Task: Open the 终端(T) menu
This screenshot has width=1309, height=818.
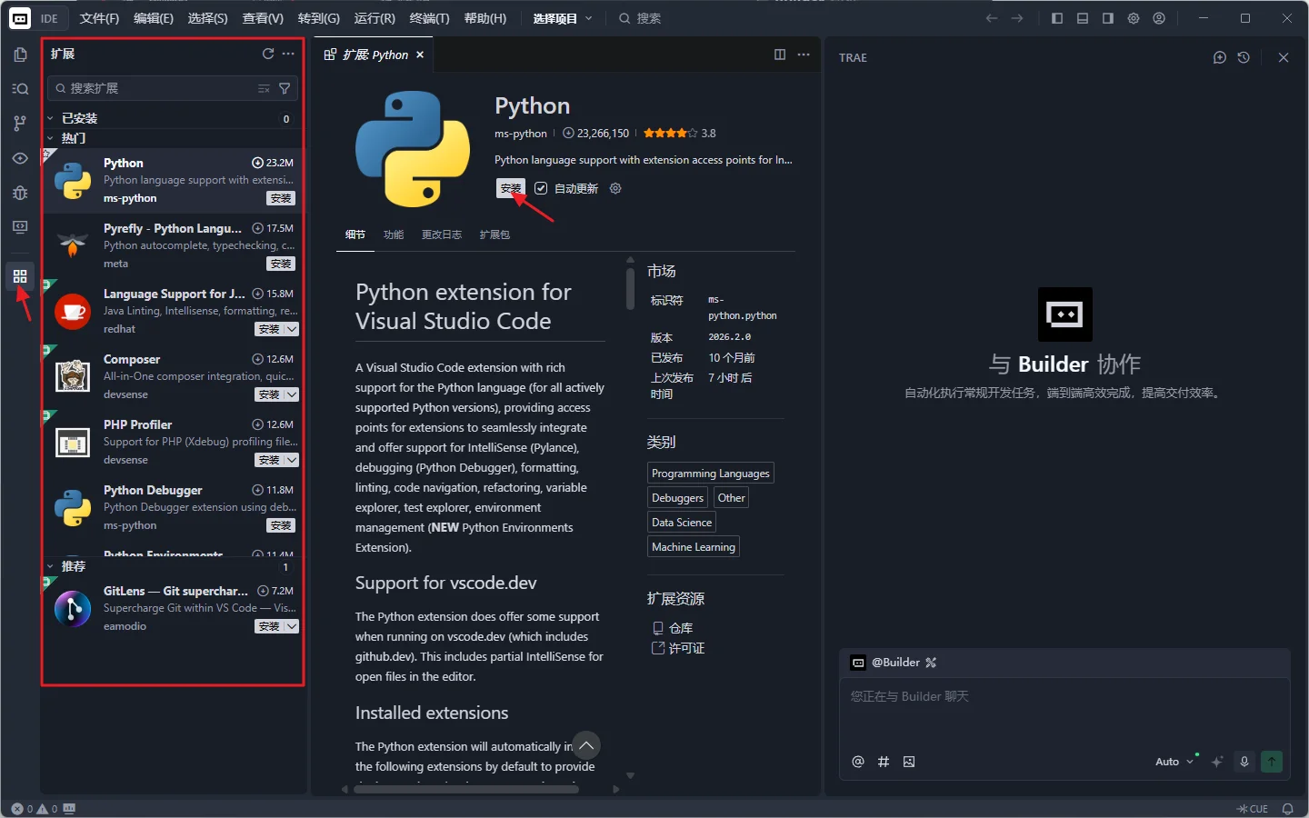Action: click(x=429, y=18)
